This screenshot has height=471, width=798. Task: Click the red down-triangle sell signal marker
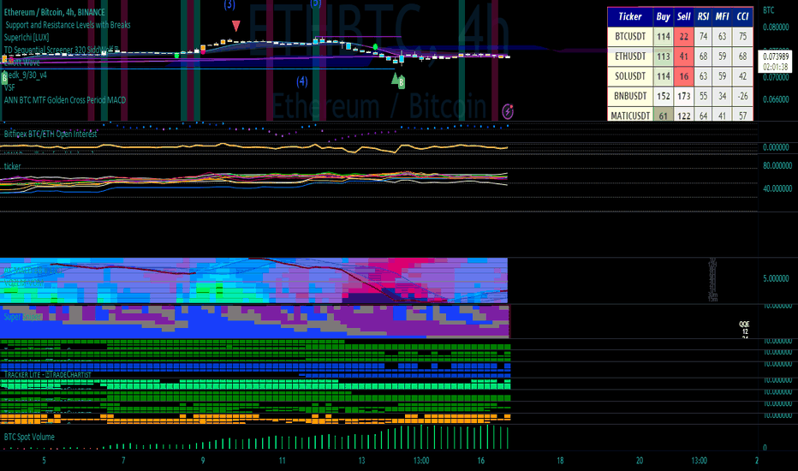[x=235, y=26]
